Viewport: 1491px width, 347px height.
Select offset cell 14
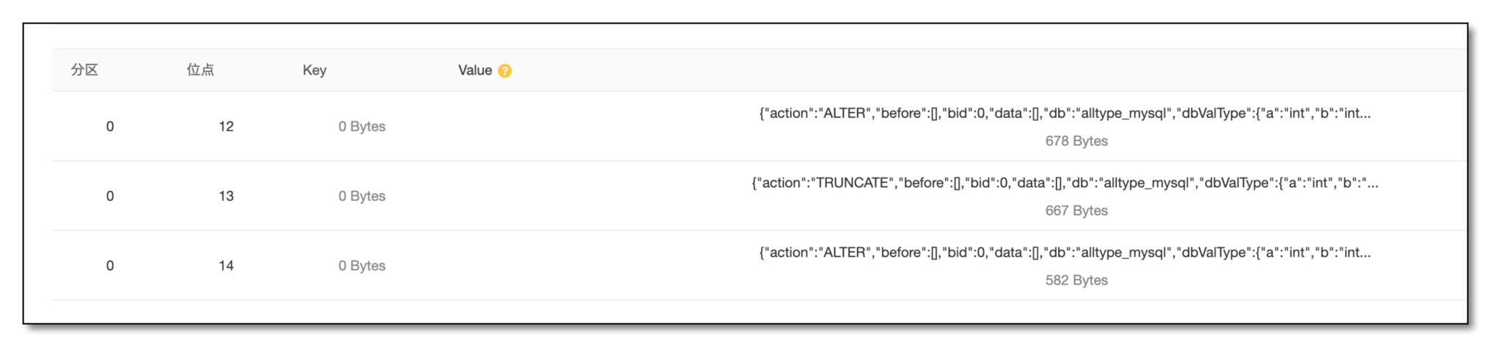pyautogui.click(x=226, y=266)
